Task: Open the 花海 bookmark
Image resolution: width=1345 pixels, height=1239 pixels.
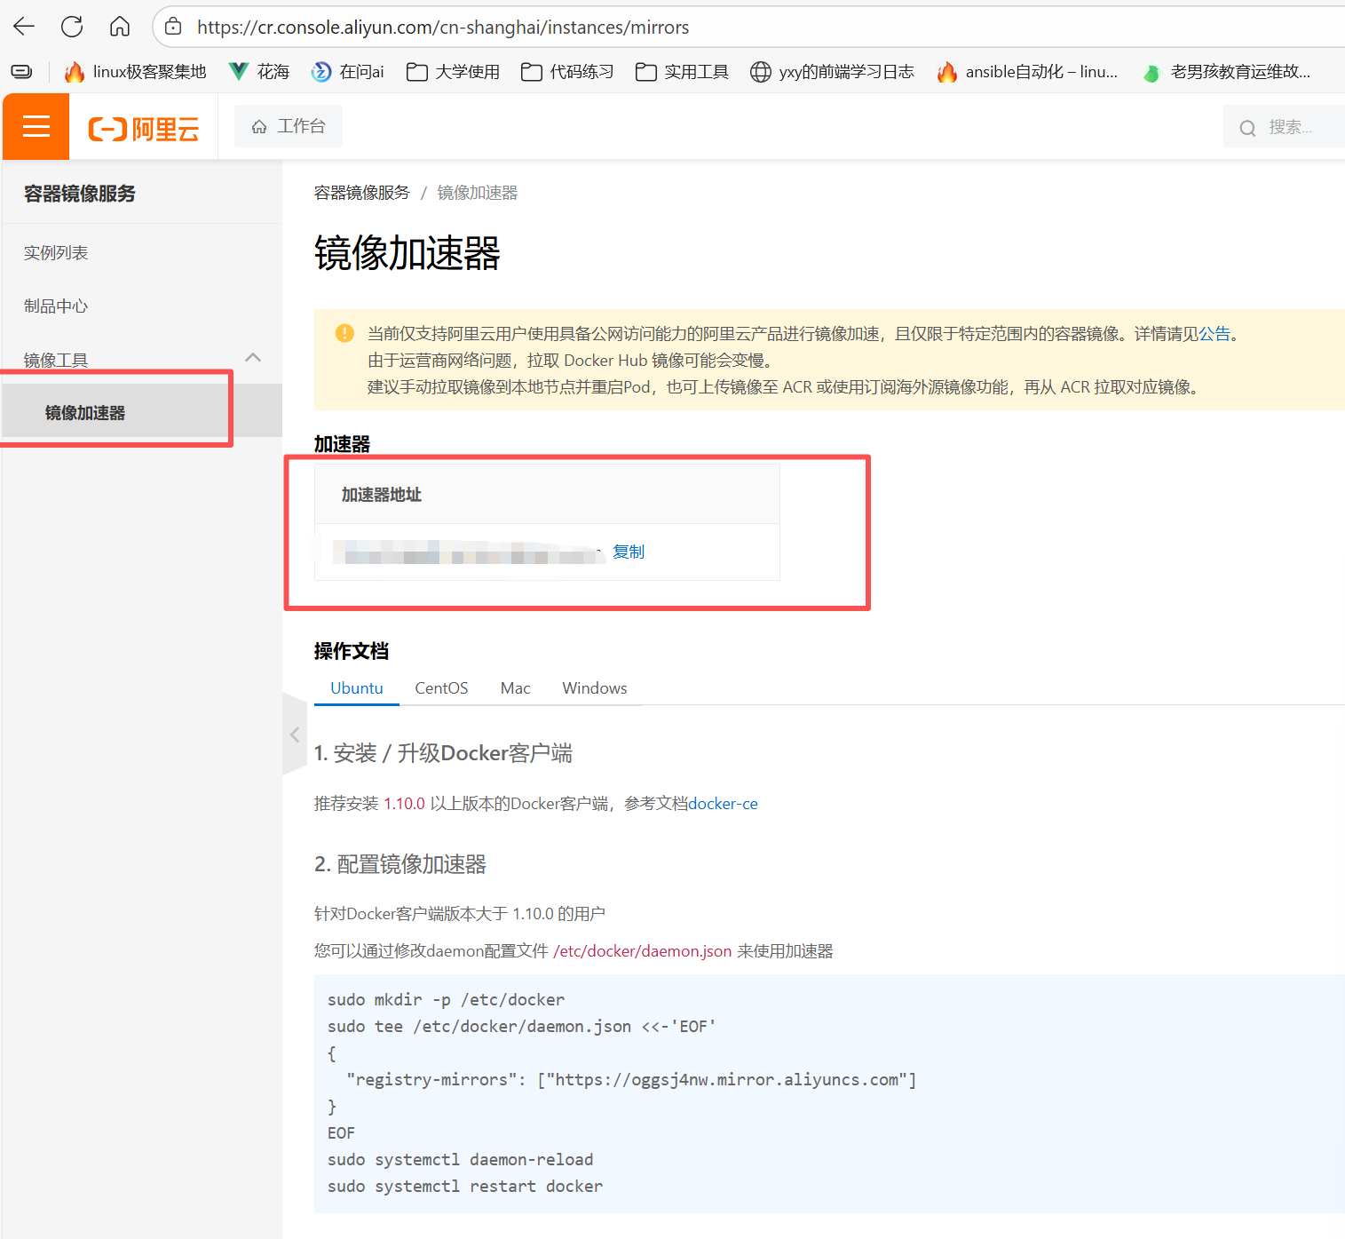Action: tap(259, 72)
